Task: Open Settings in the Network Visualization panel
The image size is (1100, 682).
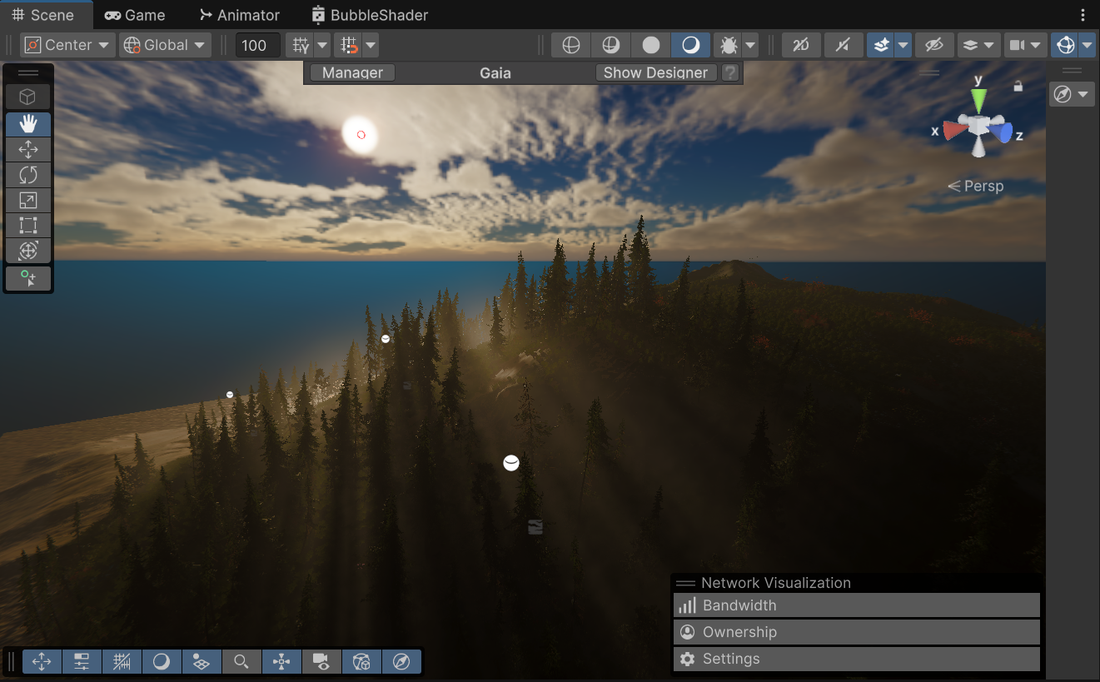Action: point(857,659)
